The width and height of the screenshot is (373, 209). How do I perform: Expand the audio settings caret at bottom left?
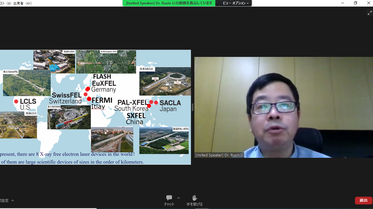tap(13, 200)
